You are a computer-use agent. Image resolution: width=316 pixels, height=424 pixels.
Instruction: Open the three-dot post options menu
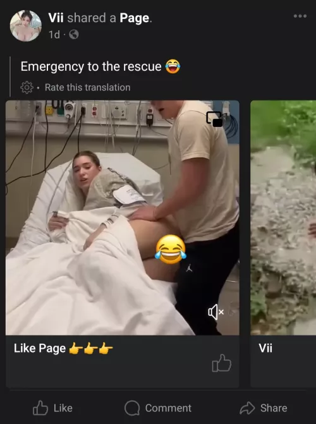click(x=300, y=16)
